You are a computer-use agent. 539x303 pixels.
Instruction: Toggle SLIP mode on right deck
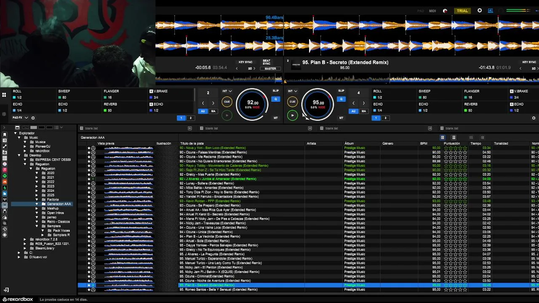point(341,91)
